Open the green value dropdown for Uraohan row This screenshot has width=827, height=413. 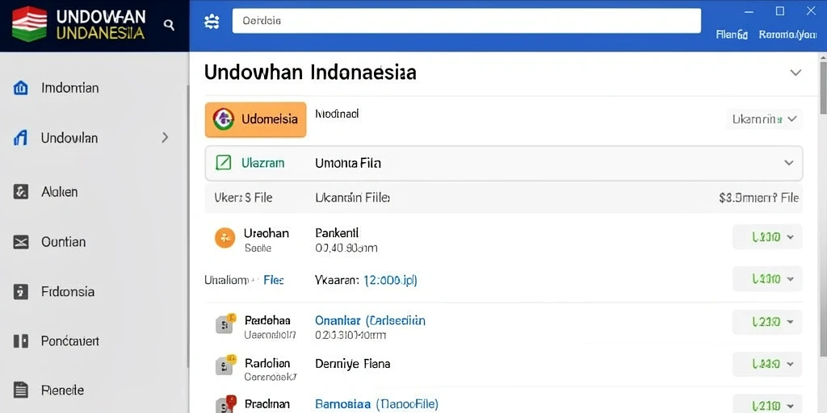tap(767, 237)
